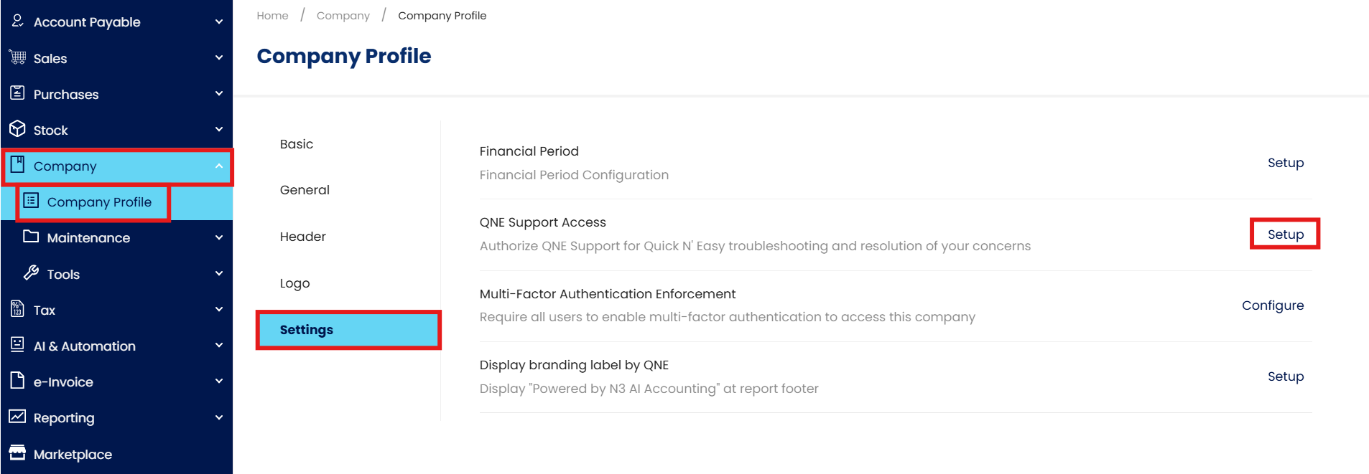The image size is (1369, 474).
Task: Click the Reporting chart icon
Action: click(18, 417)
